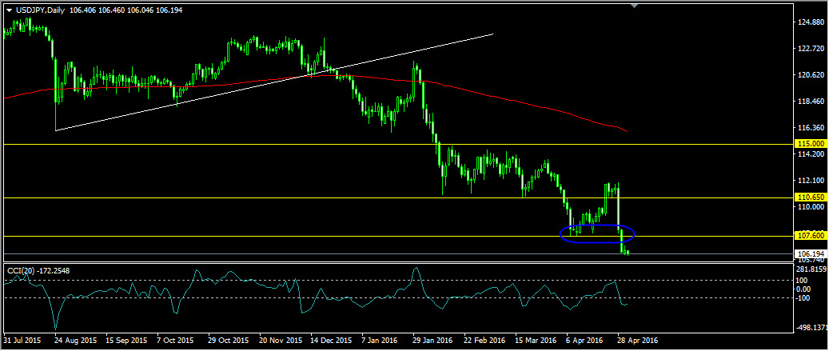The image size is (829, 351).
Task: Click the USDJPY,Daily chart title
Action: [x=40, y=10]
